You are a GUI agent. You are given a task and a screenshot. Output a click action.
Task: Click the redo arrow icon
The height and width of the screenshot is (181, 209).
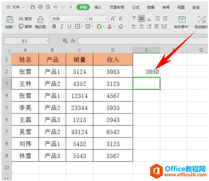[x=63, y=7]
